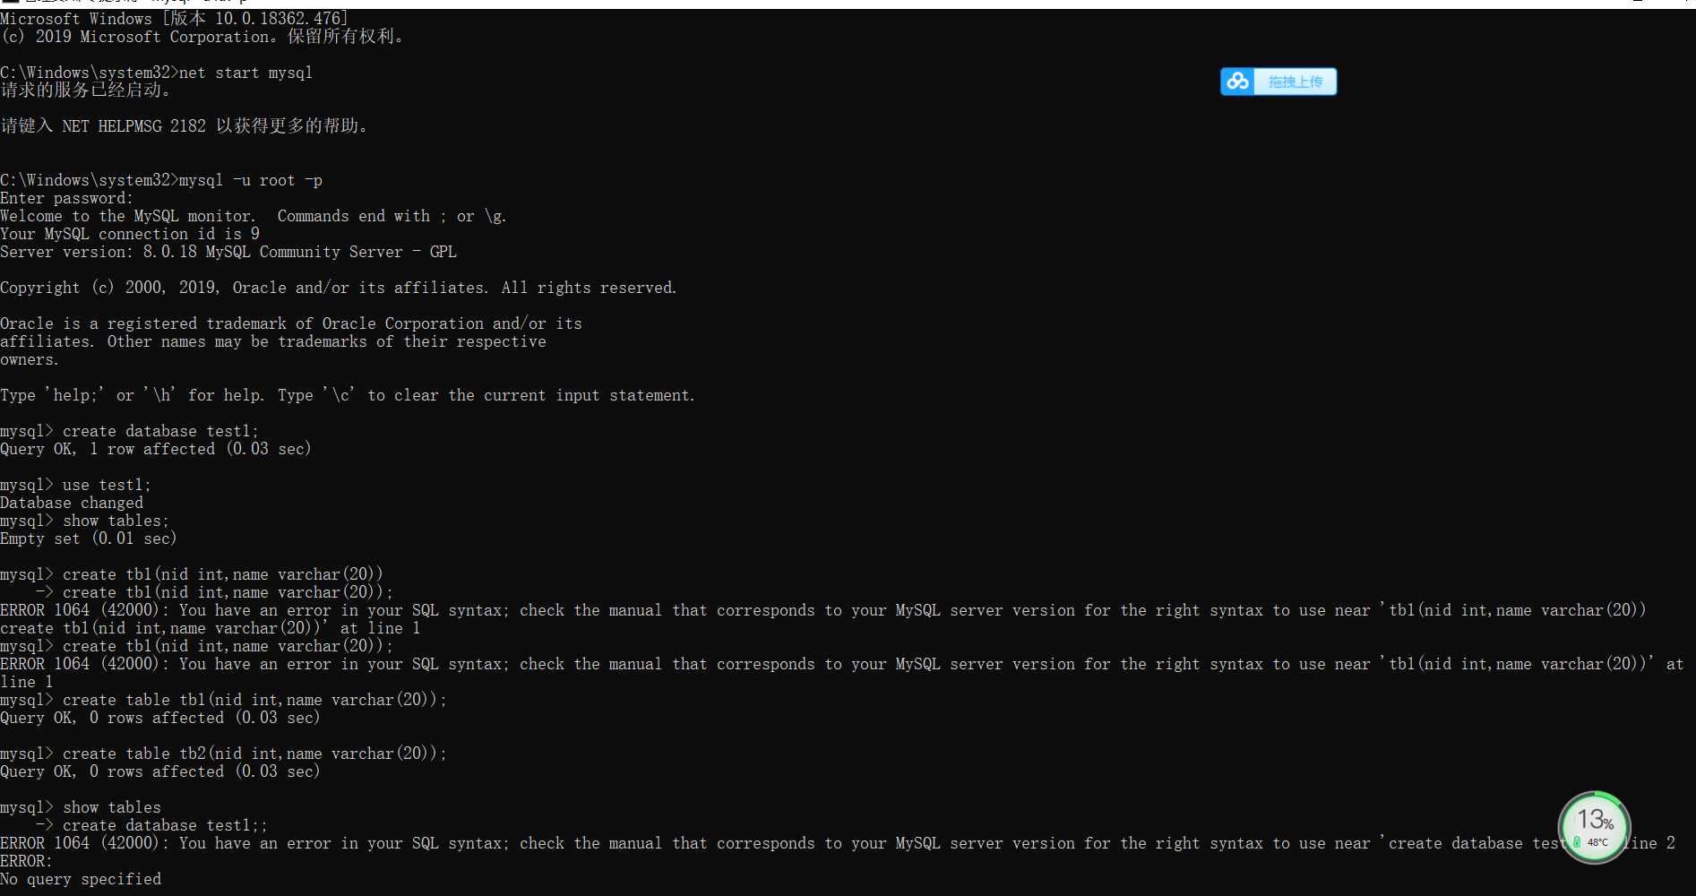Click the "mysql> create table tb2(nid int,name varchar(20));" command
The height and width of the screenshot is (896, 1696).
click(x=224, y=754)
